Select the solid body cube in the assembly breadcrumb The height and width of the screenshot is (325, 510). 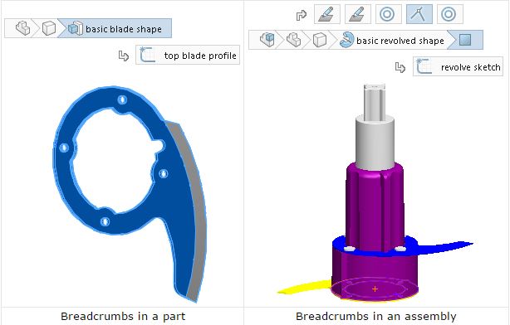click(x=319, y=41)
